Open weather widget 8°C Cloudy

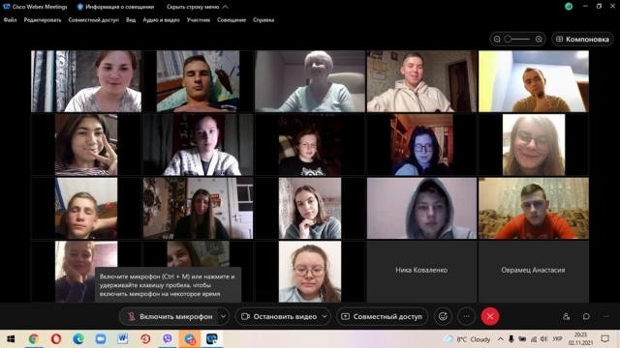(467, 339)
